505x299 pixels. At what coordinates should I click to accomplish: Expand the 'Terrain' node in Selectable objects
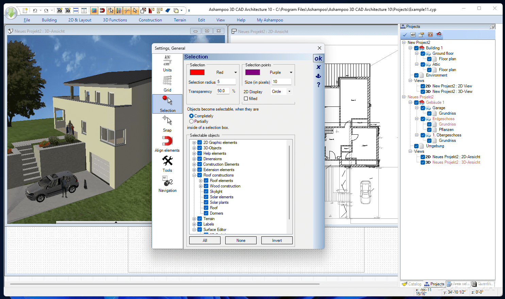pos(194,219)
